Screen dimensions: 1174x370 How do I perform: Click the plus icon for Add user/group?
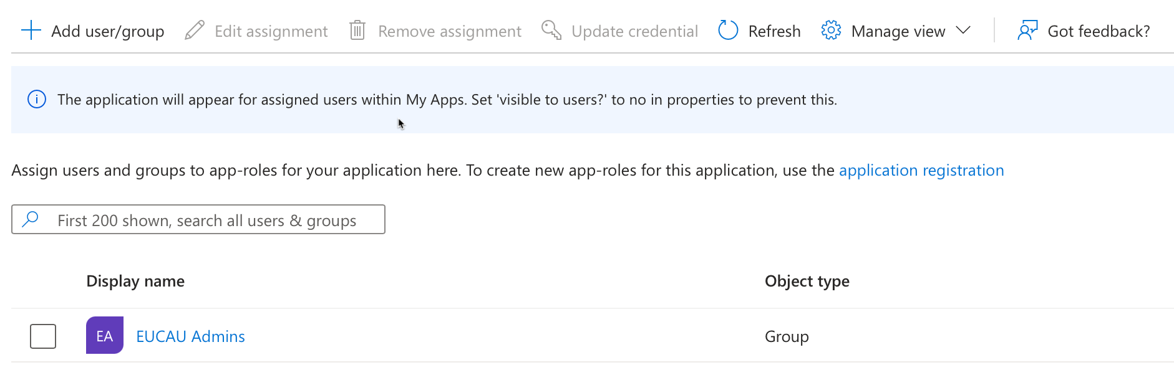pyautogui.click(x=31, y=31)
